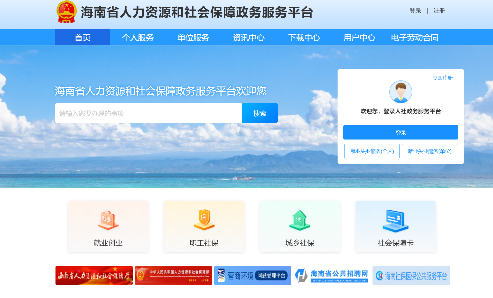
Task: Click the 登录 link in top header
Action: click(415, 11)
